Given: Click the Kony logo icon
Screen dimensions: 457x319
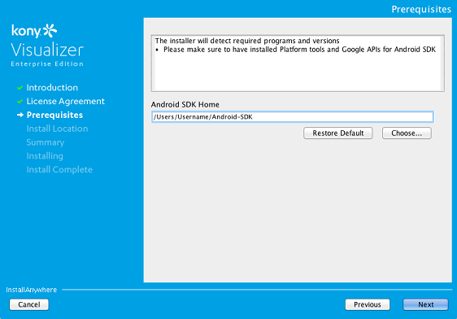Looking at the screenshot, I should (x=50, y=31).
